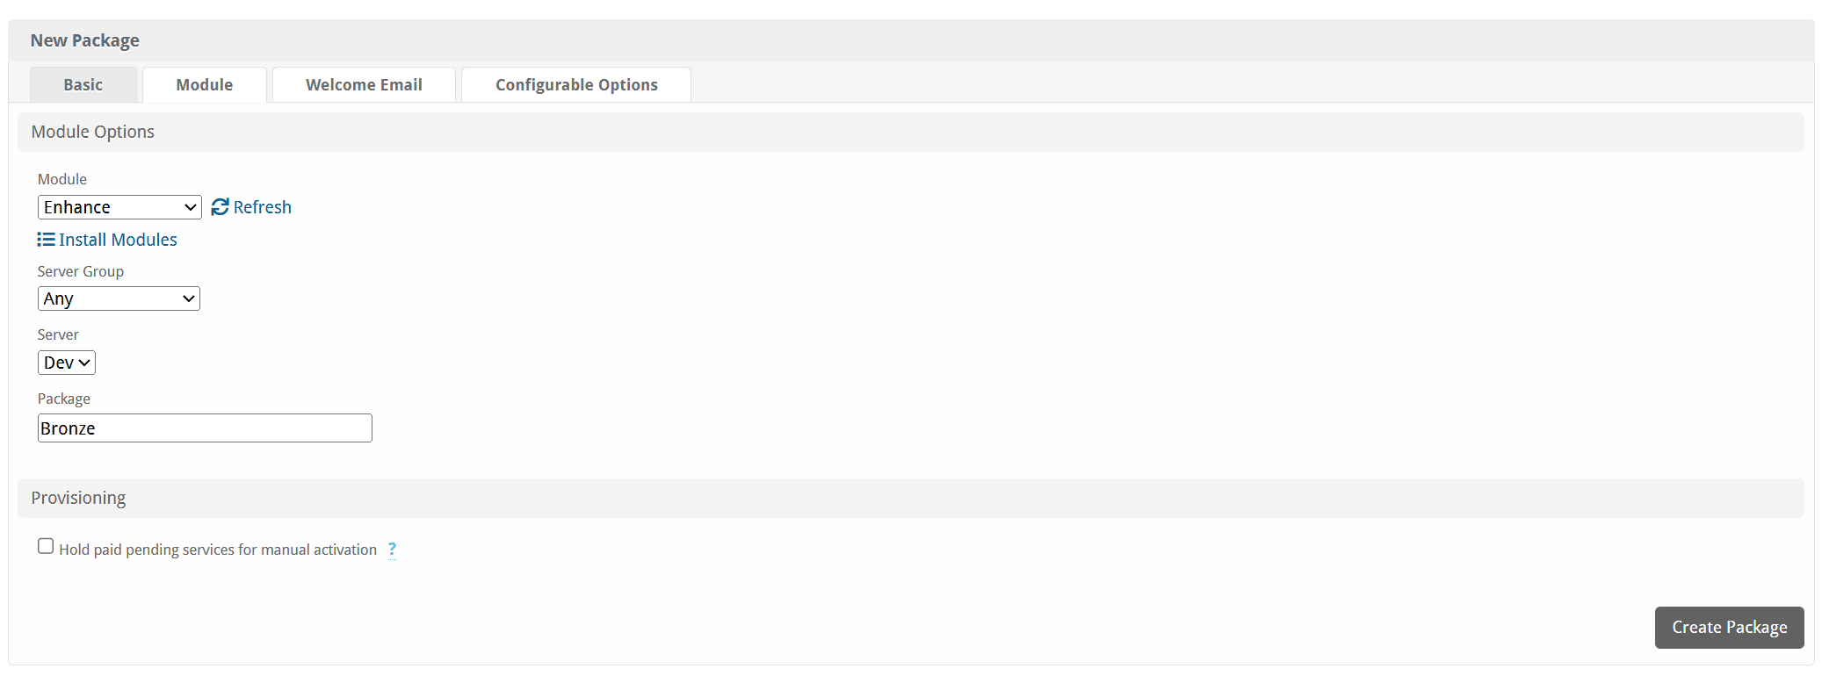Image resolution: width=1822 pixels, height=683 pixels.
Task: Follow the Install Modules link
Action: pos(118,240)
